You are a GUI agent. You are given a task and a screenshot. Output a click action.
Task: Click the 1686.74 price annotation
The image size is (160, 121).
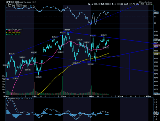(86, 42)
